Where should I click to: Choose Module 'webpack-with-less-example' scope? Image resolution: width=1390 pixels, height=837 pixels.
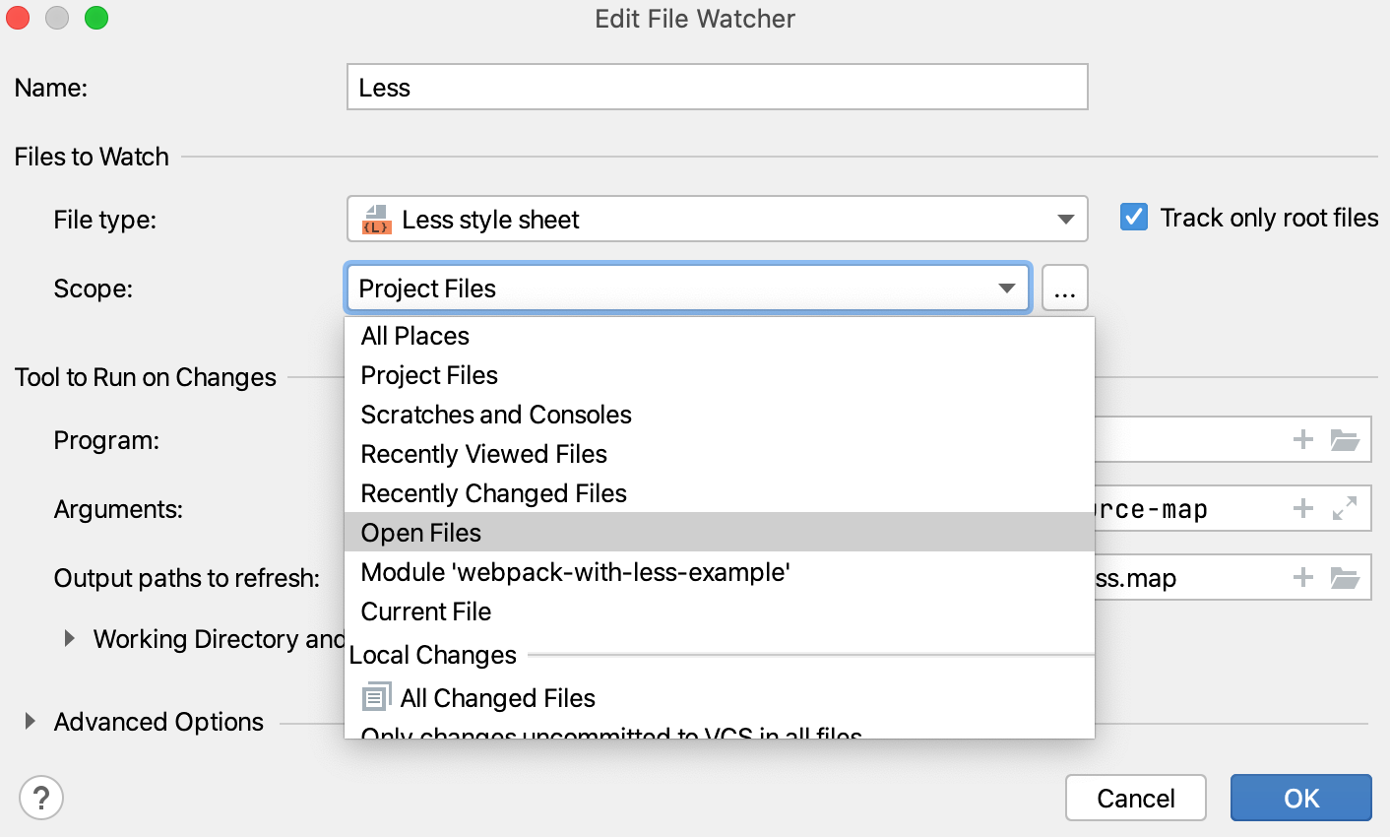[577, 571]
